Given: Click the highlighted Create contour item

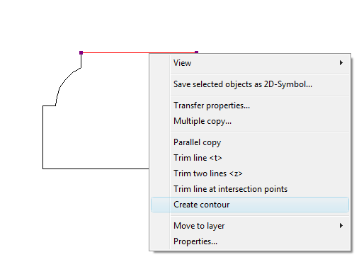Looking at the screenshot, I should [x=250, y=205].
